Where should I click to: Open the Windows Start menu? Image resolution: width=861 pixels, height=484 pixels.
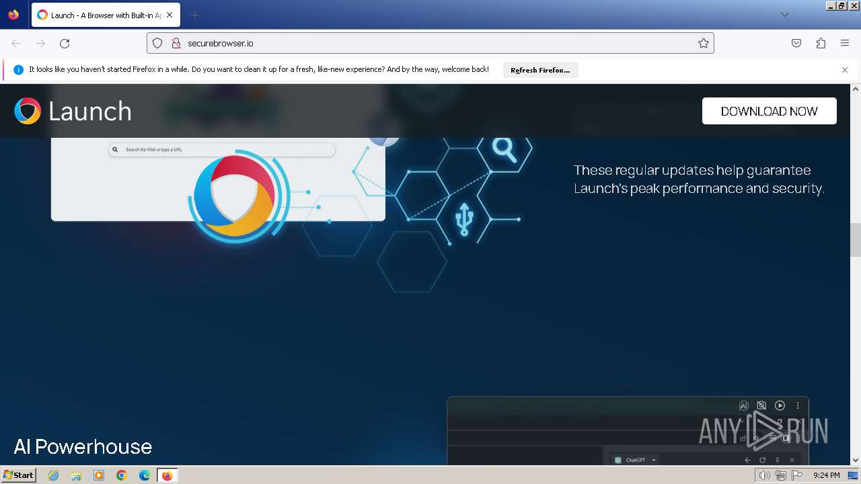(x=19, y=475)
